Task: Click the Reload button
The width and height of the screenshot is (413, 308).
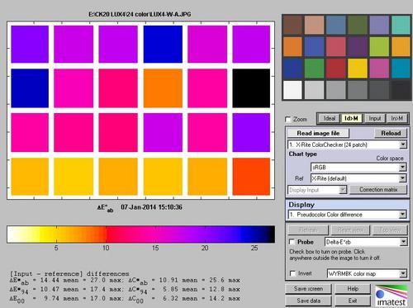Action: click(x=391, y=133)
